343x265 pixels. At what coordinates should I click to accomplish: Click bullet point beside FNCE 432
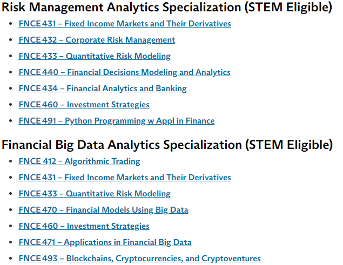pyautogui.click(x=10, y=40)
